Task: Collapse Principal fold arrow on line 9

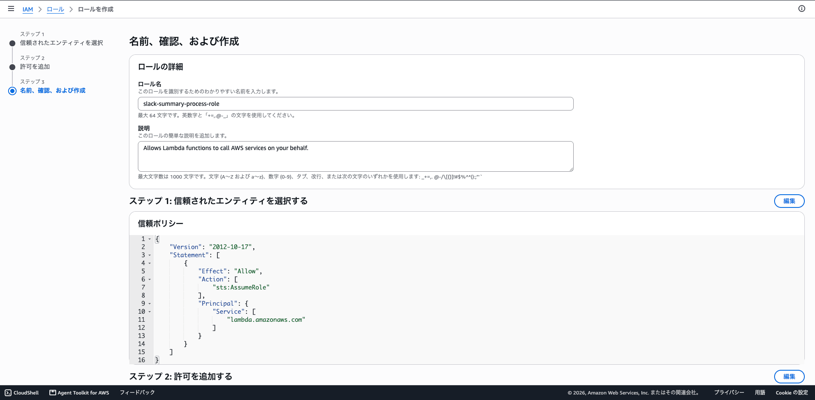Action: [149, 304]
